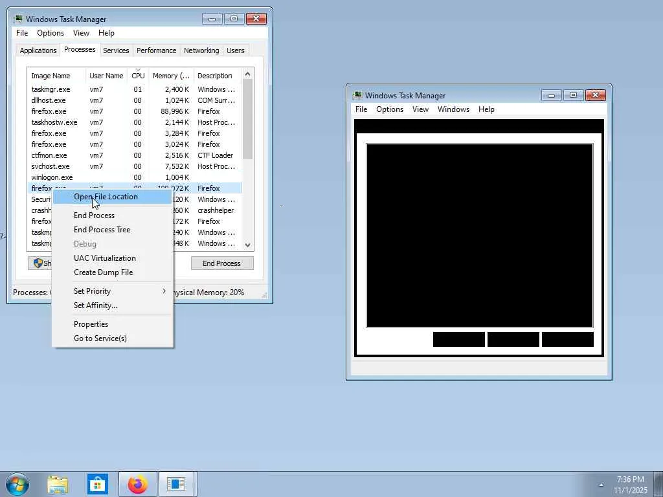
Task: Select the winlogon.exe process row
Action: 135,177
